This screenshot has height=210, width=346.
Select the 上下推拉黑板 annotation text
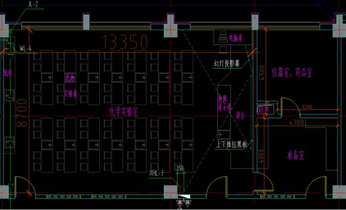pos(232,144)
